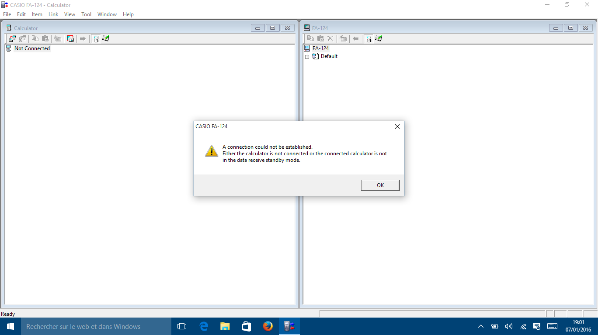The image size is (598, 335).
Task: Maximize the FA-124 child window
Action: click(x=570, y=28)
